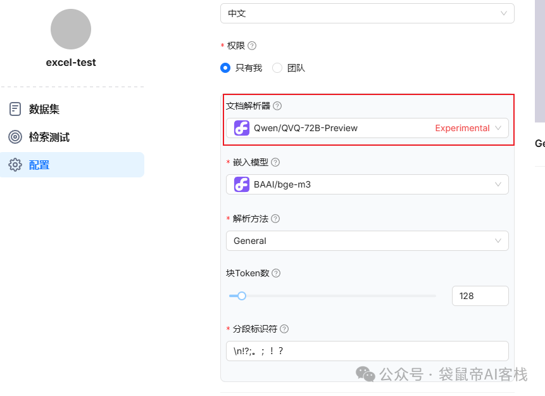The width and height of the screenshot is (545, 396).
Task: Click help icon beside 分段标识符
Action: click(284, 329)
